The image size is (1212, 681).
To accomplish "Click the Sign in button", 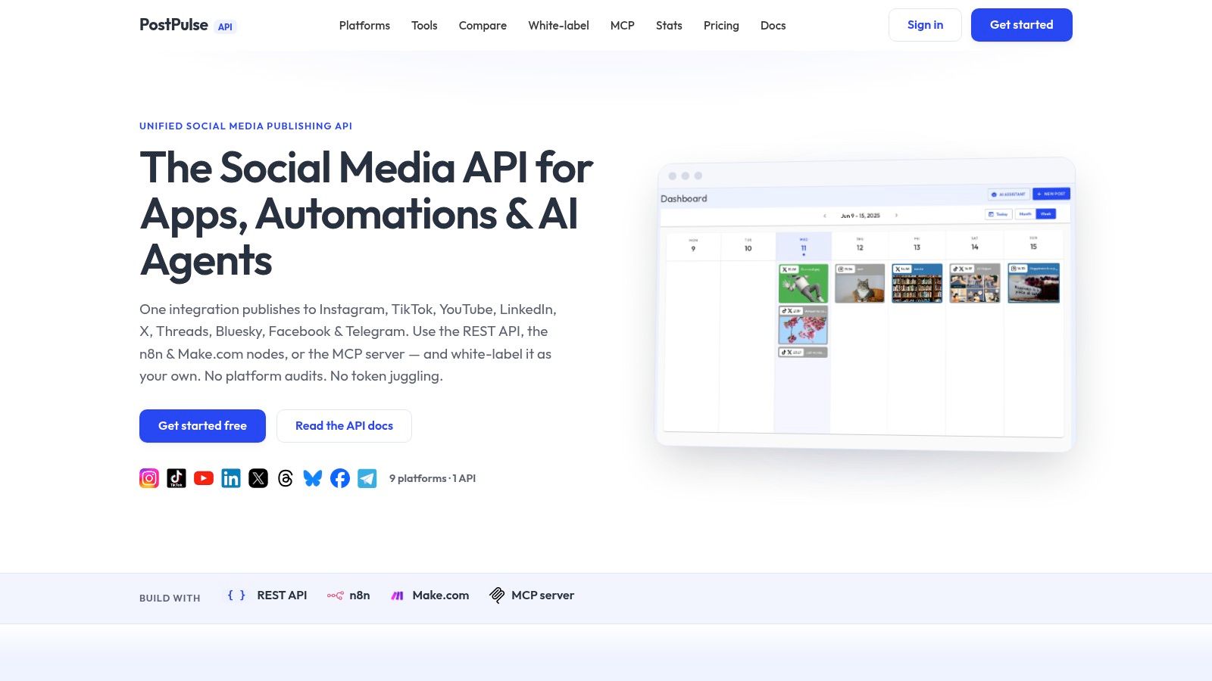I will pyautogui.click(x=925, y=25).
